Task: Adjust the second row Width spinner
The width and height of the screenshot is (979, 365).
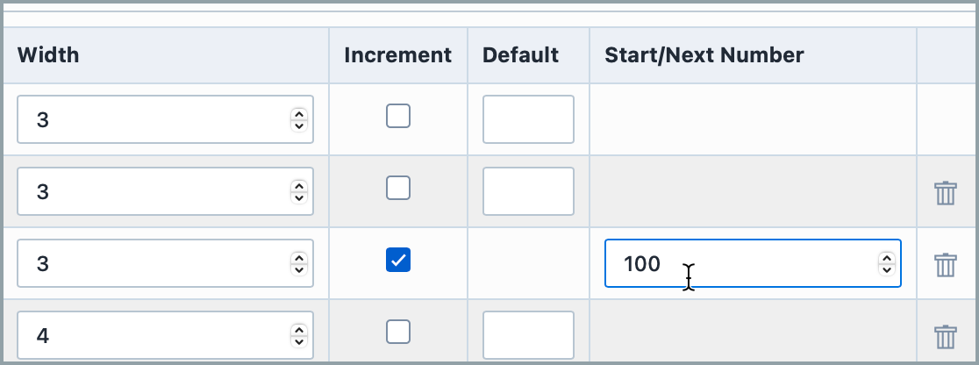Action: click(x=299, y=191)
